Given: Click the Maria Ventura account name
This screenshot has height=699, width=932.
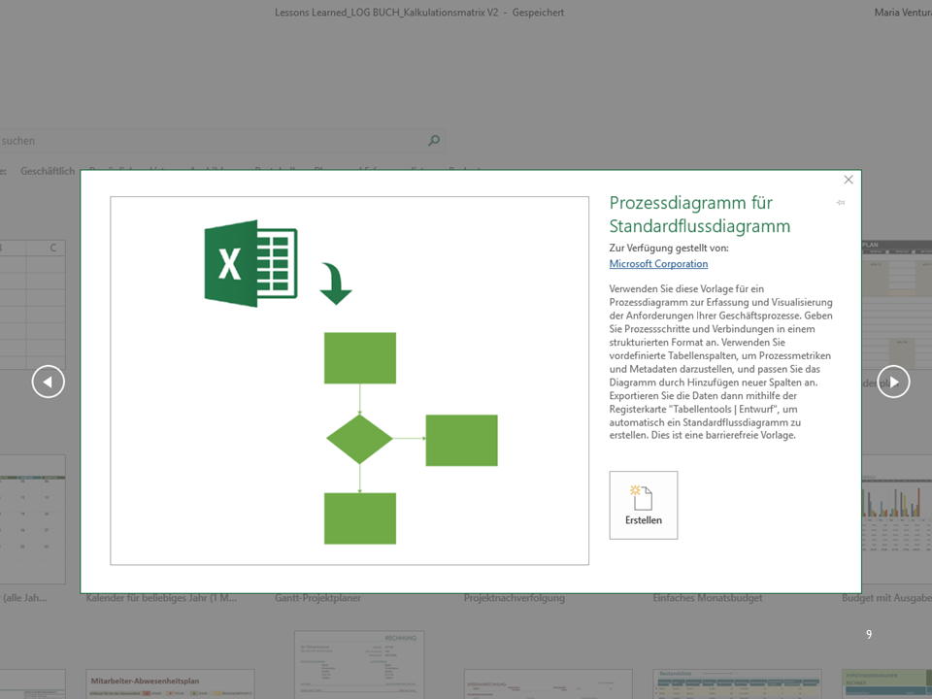Looking at the screenshot, I should tap(903, 13).
